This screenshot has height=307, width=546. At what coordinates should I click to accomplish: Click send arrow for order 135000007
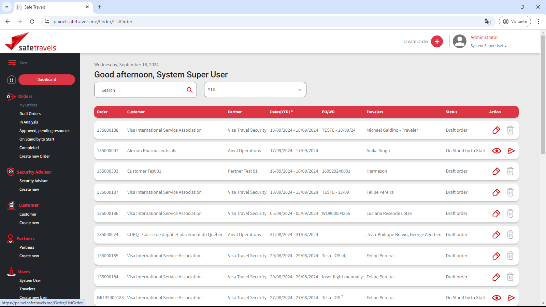[x=511, y=151]
